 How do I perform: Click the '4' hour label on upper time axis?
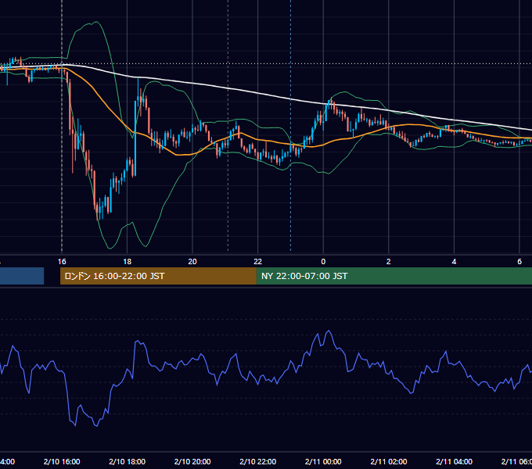tap(454, 262)
